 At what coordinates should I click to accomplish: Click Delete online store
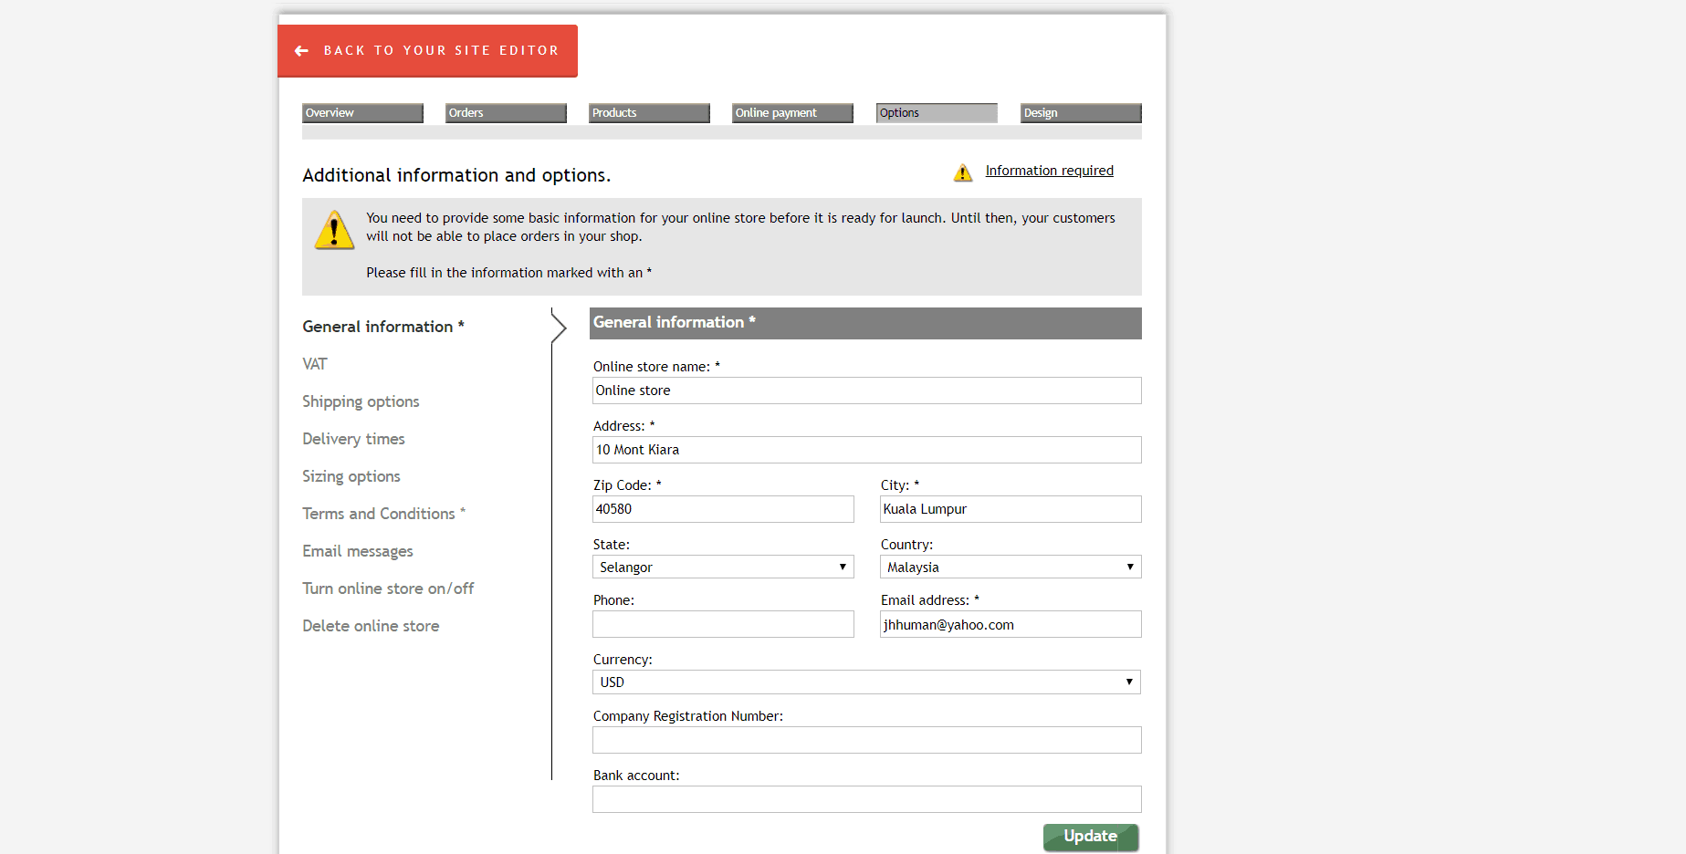coord(371,626)
